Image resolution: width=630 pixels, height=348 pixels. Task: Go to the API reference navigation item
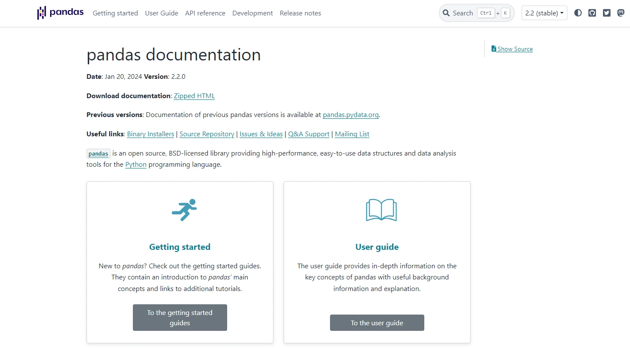[x=205, y=13]
